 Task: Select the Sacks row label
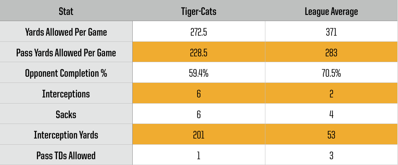click(x=66, y=114)
